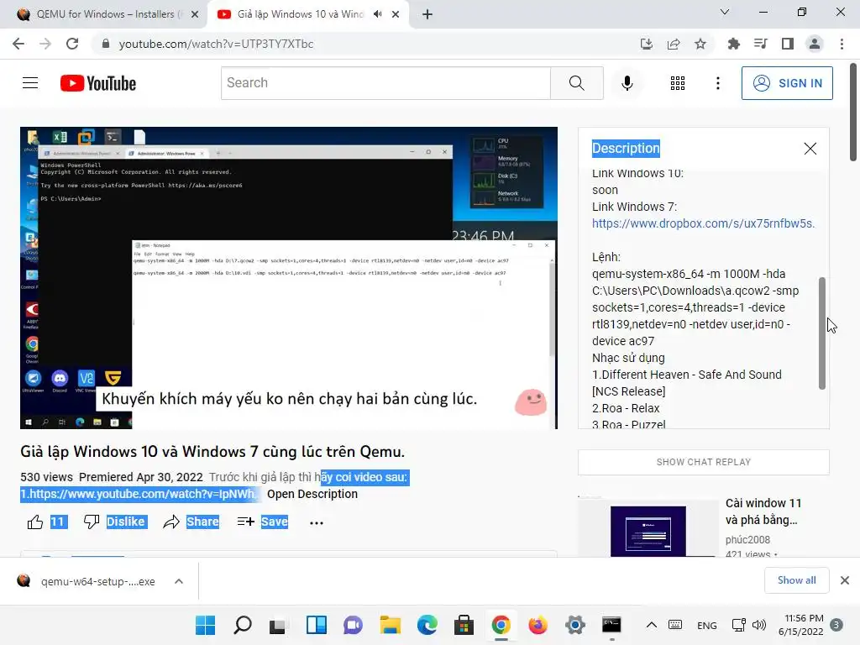Screen dimensions: 860x645
Task: Click the phúc2008 channel name
Action: point(747,540)
